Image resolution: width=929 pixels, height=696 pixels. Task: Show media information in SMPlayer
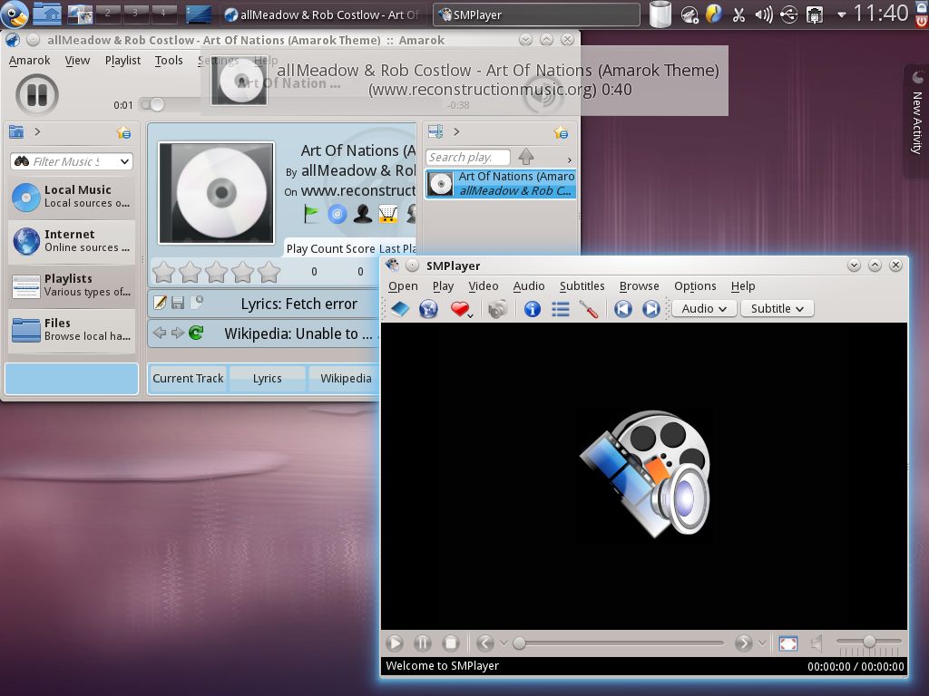532,308
